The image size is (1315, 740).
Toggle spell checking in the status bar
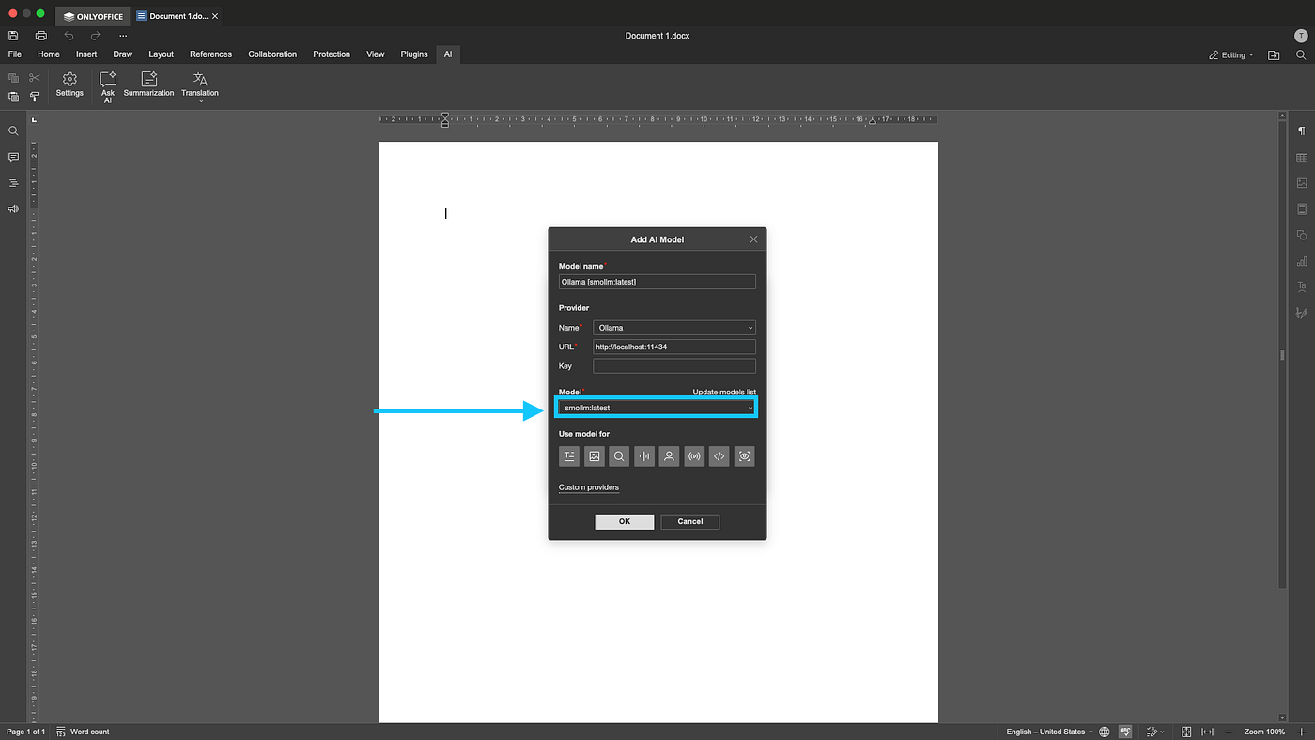[1125, 732]
